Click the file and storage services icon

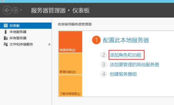[x=6, y=44]
